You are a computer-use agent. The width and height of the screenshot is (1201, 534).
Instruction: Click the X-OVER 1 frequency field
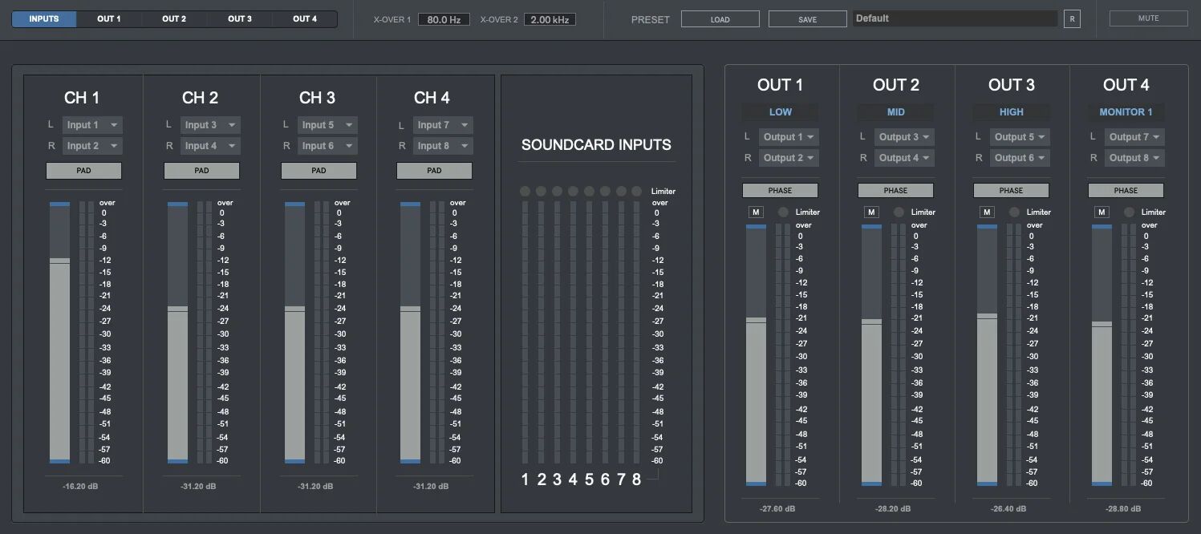coord(444,19)
